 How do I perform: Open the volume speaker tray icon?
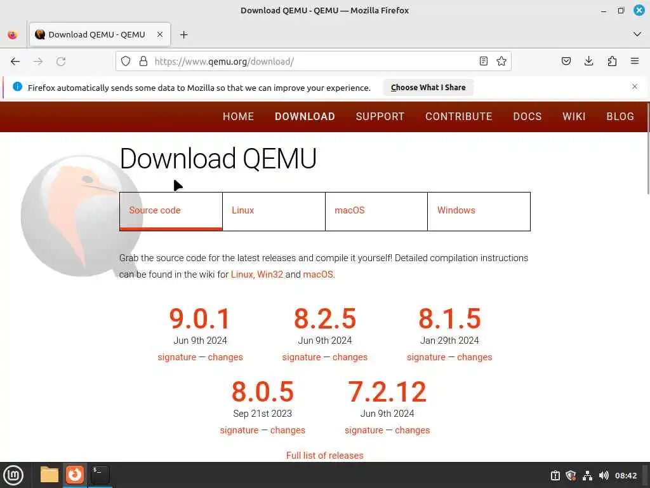604,475
